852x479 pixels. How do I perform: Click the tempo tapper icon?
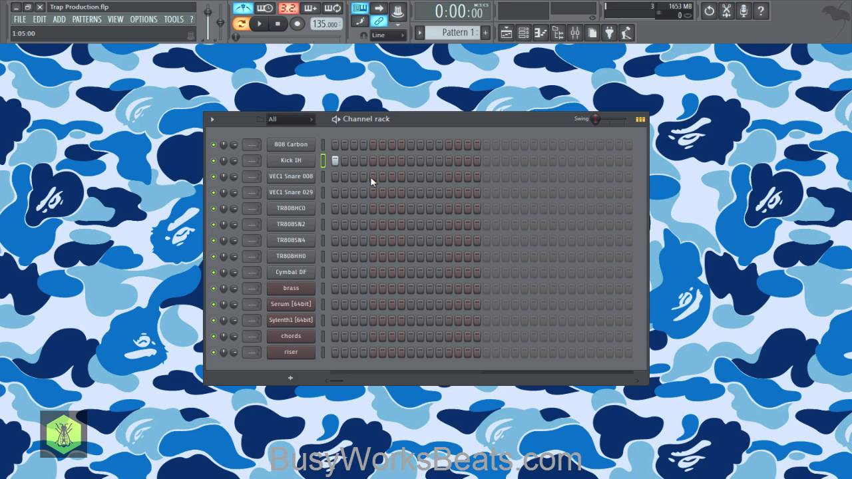coord(627,33)
